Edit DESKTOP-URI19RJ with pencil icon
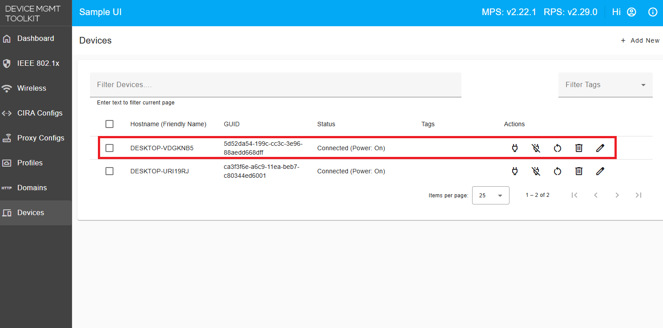The width and height of the screenshot is (663, 328). click(600, 171)
